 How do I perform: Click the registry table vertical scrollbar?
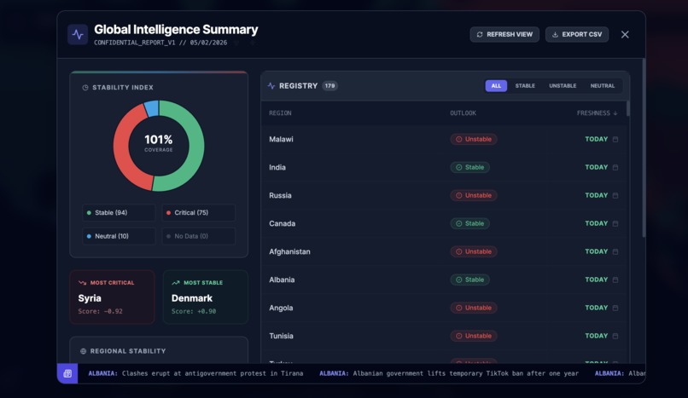point(628,108)
